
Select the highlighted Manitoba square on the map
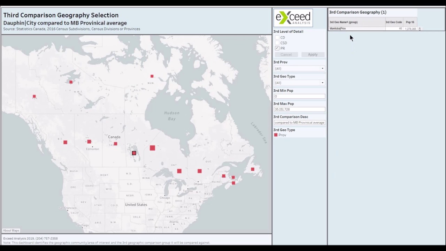coord(134,153)
